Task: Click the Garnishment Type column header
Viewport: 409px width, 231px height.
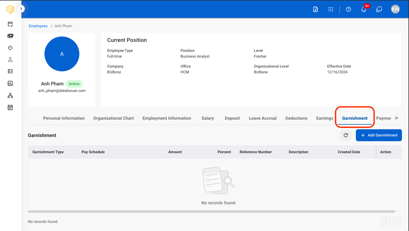Action: click(48, 152)
